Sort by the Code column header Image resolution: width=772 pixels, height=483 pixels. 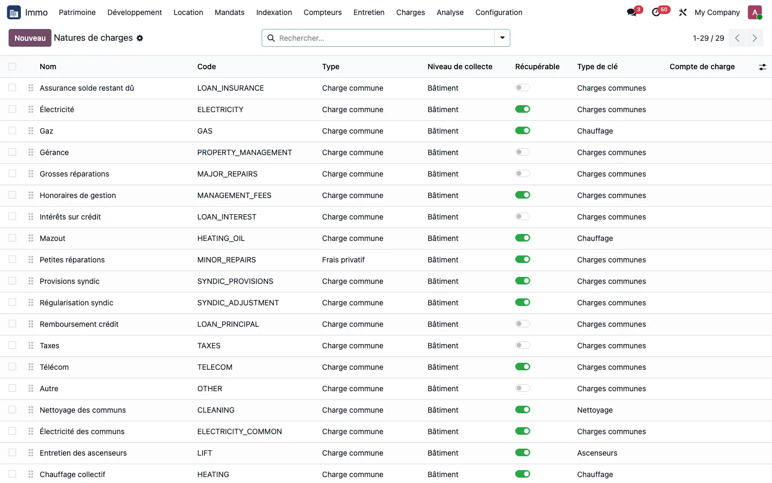tap(206, 67)
